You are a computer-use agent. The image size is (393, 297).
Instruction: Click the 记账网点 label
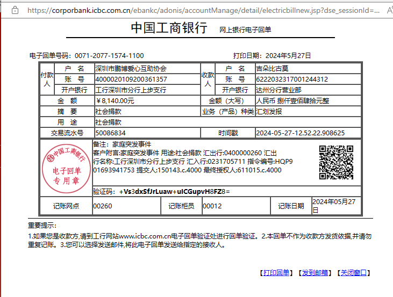[66, 206]
